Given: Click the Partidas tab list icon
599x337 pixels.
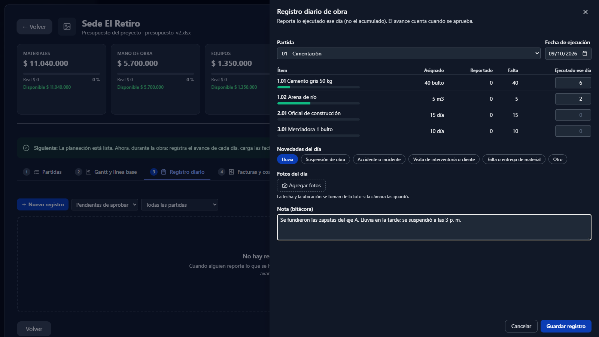Looking at the screenshot, I should coord(36,172).
